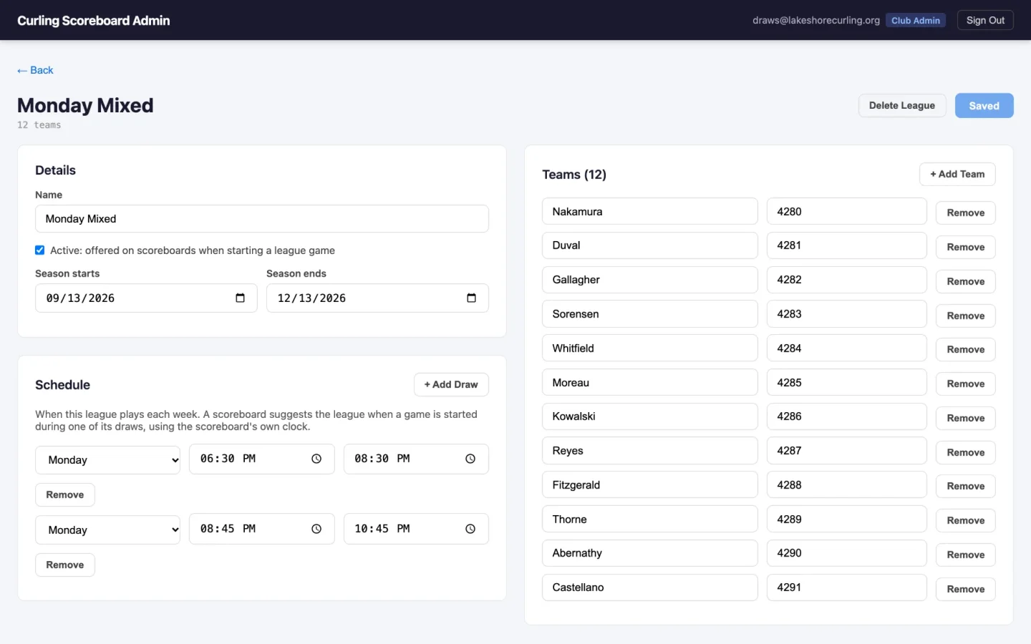Remove the Nakamura team
The image size is (1031, 644).
click(x=965, y=213)
